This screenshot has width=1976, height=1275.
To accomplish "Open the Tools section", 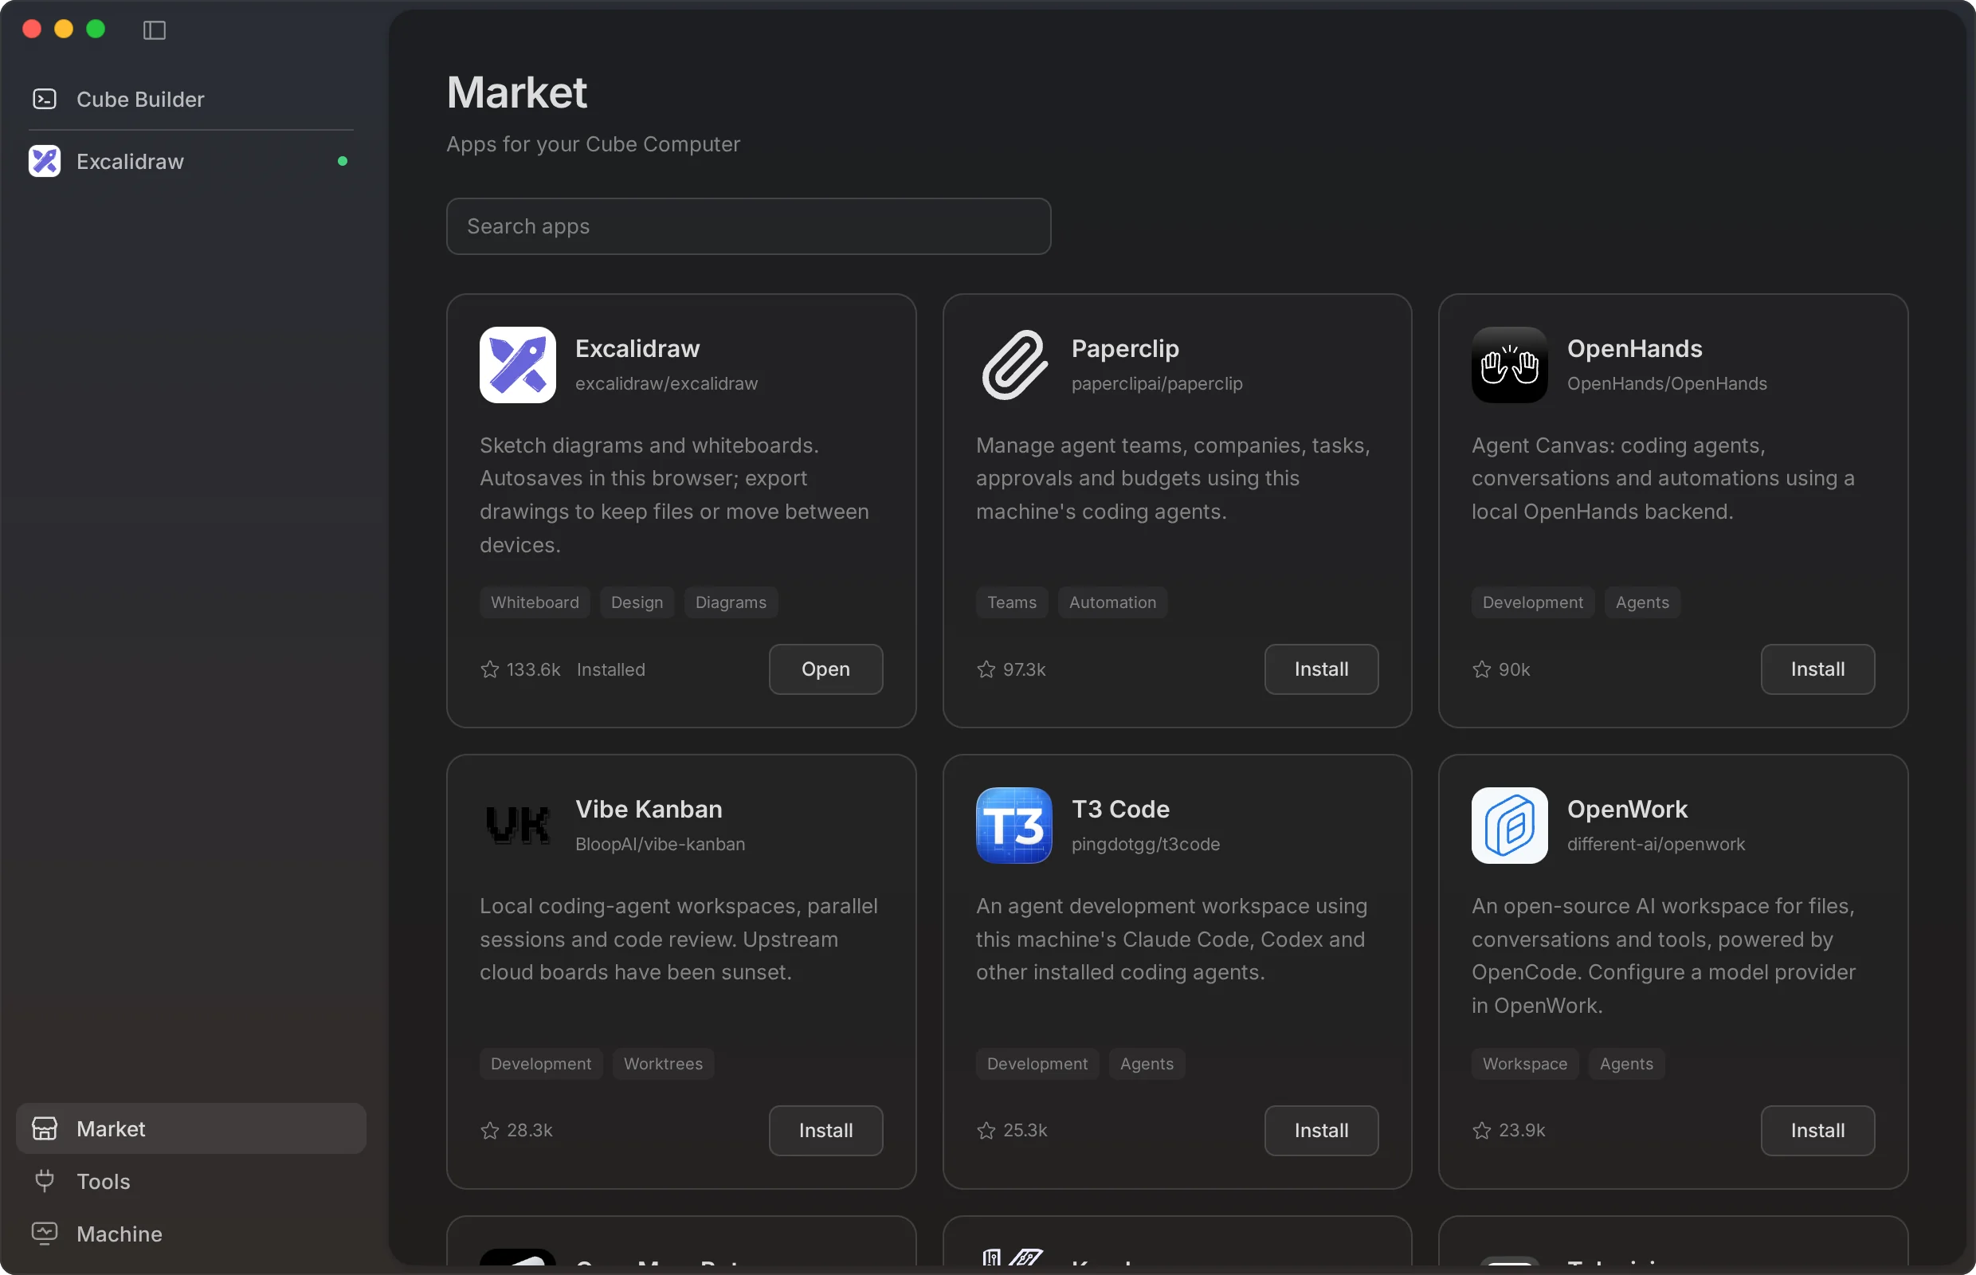I will (x=191, y=1181).
